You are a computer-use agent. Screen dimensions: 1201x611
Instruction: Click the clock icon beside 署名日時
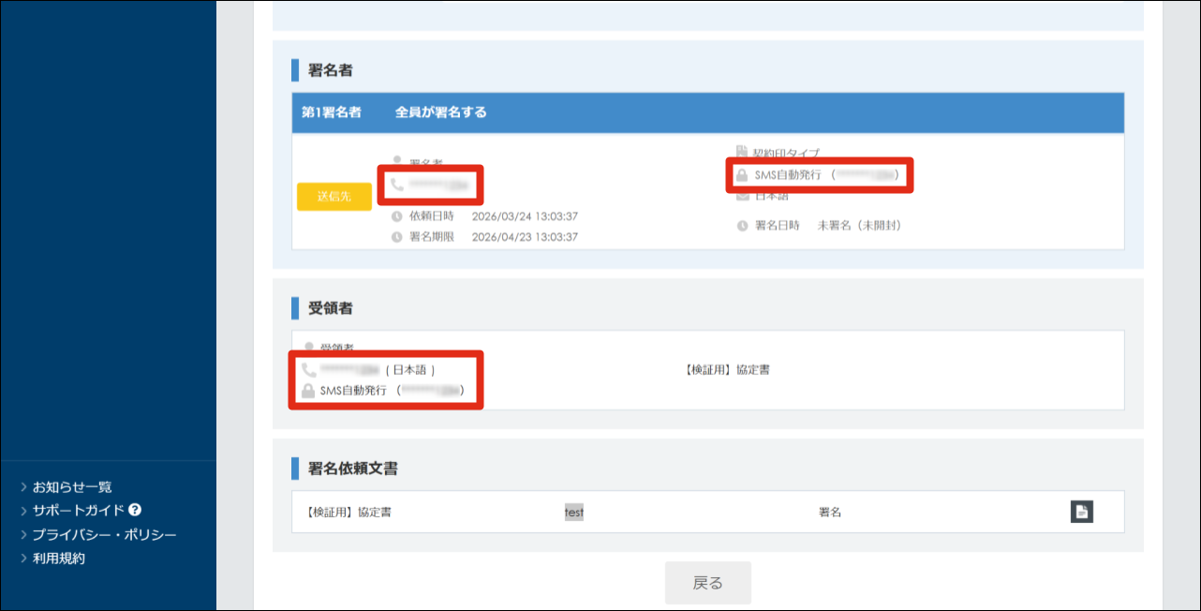[742, 226]
